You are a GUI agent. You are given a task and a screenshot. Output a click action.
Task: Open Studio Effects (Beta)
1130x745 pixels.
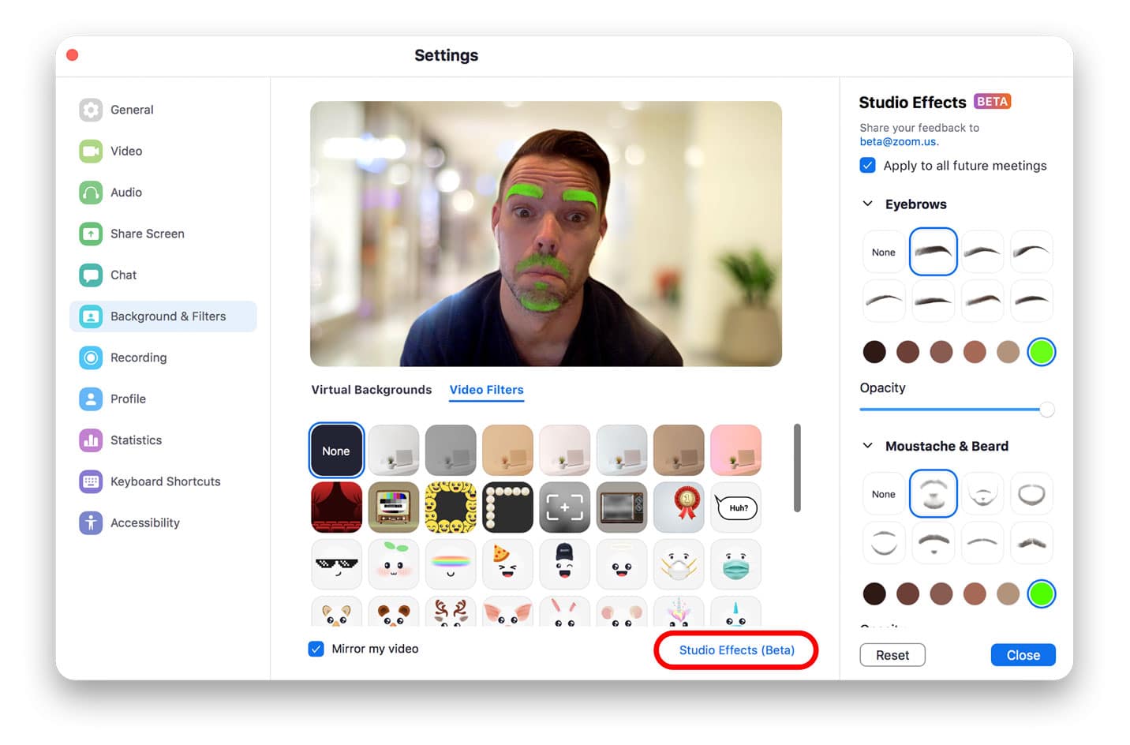coord(736,650)
